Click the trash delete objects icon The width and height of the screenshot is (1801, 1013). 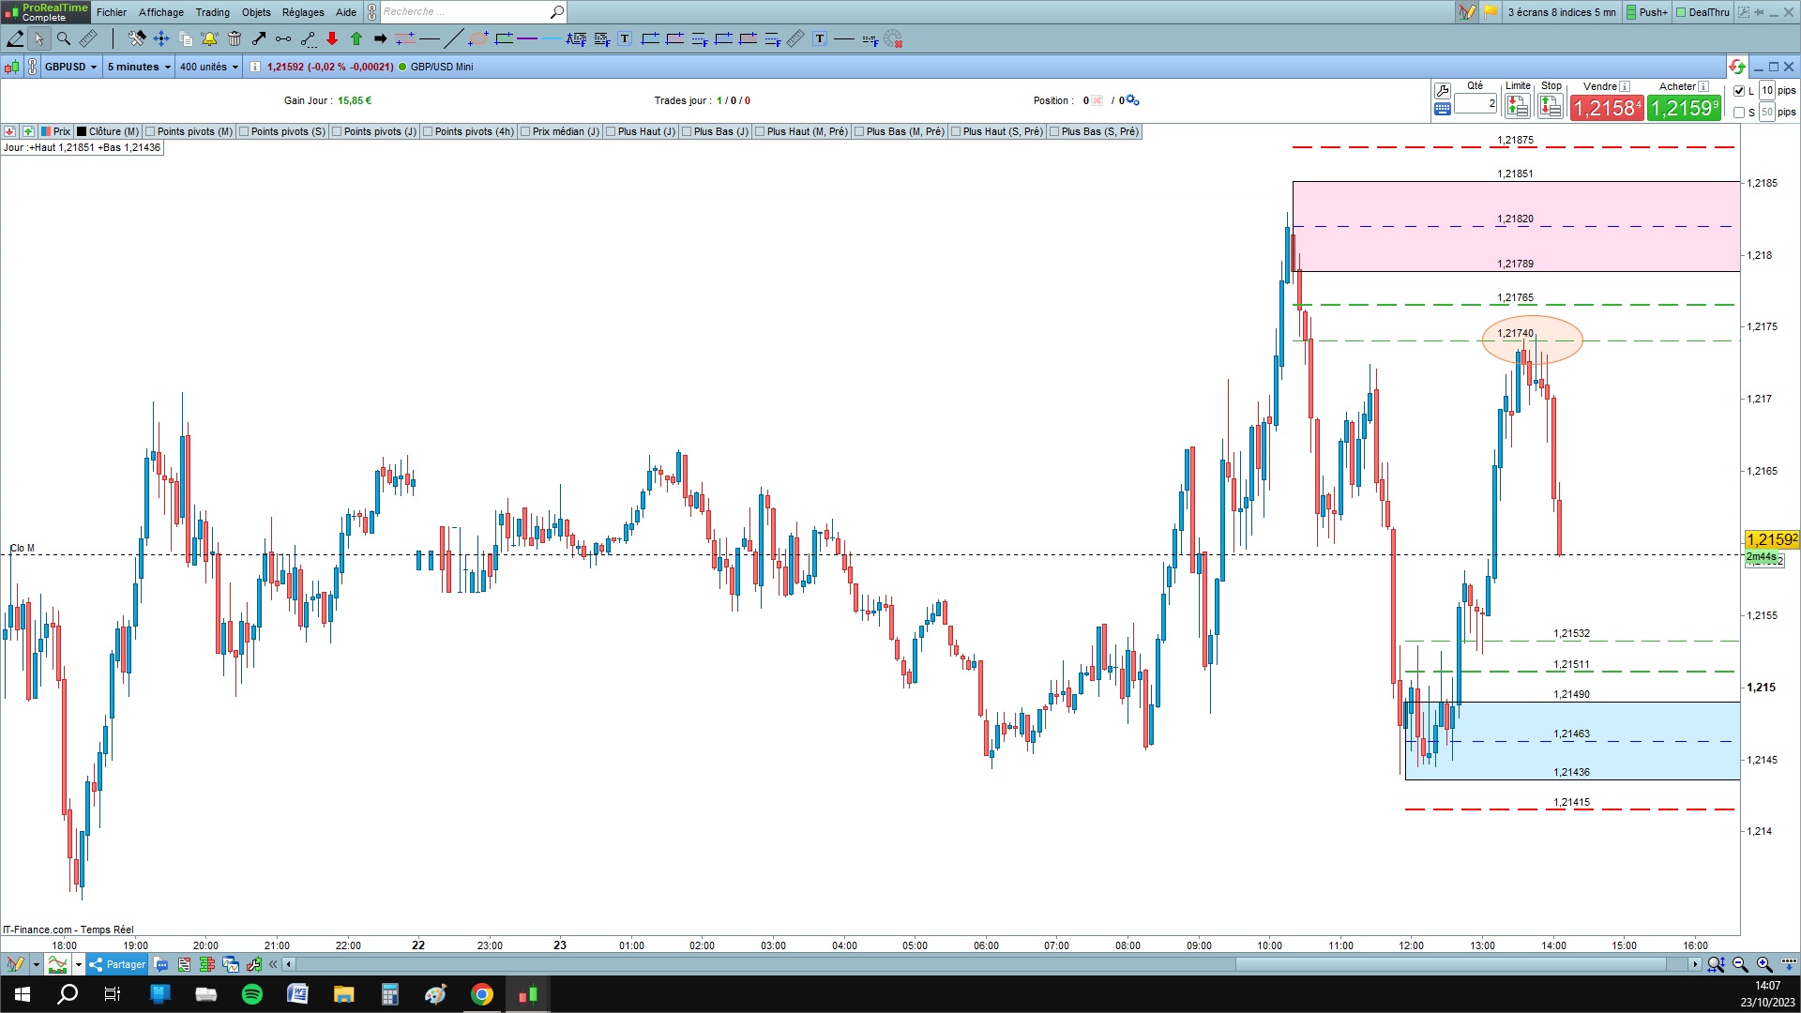(235, 38)
